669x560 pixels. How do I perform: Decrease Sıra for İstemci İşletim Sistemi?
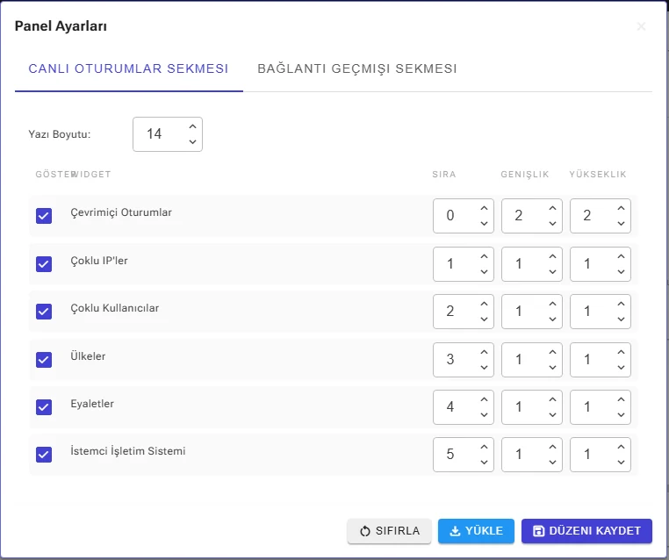pos(484,462)
